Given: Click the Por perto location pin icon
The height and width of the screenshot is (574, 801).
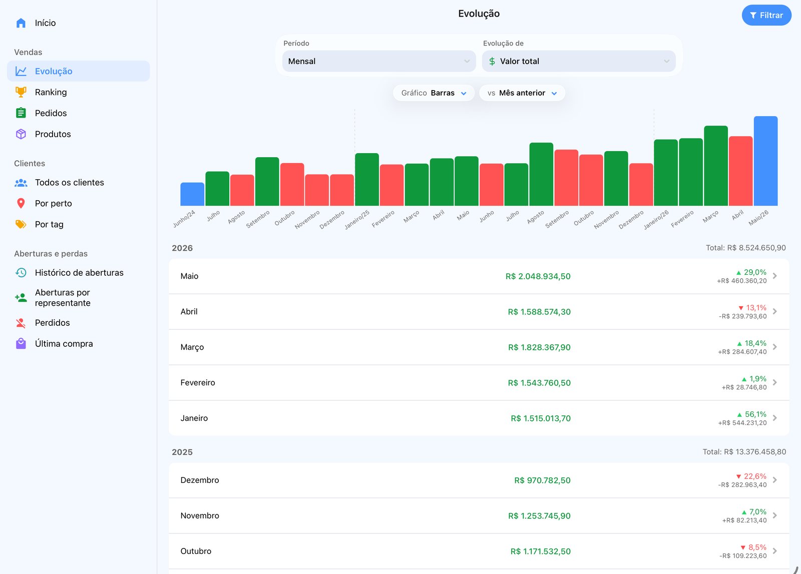Looking at the screenshot, I should coord(21,203).
